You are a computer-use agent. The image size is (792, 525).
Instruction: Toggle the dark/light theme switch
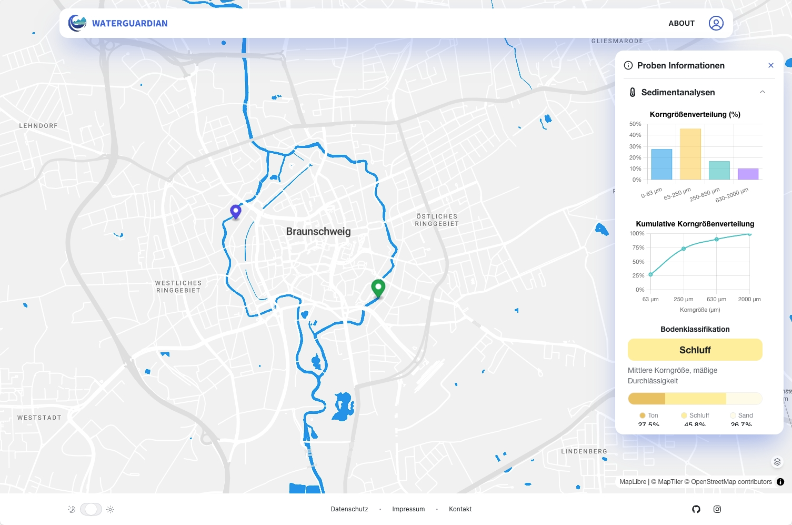(91, 509)
